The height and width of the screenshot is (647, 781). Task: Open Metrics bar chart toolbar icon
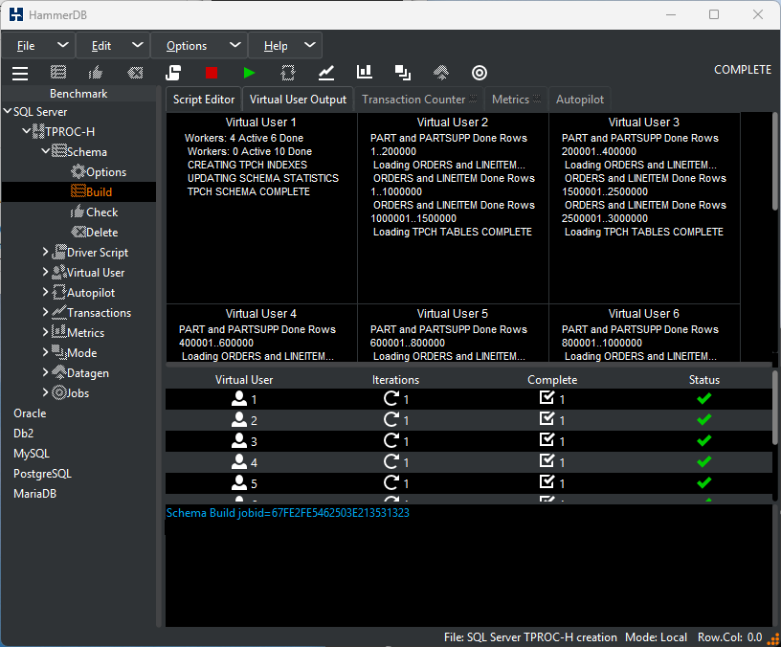(365, 72)
